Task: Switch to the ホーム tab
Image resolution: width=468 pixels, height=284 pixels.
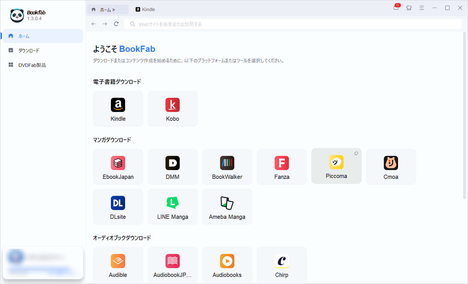Action: [x=107, y=9]
